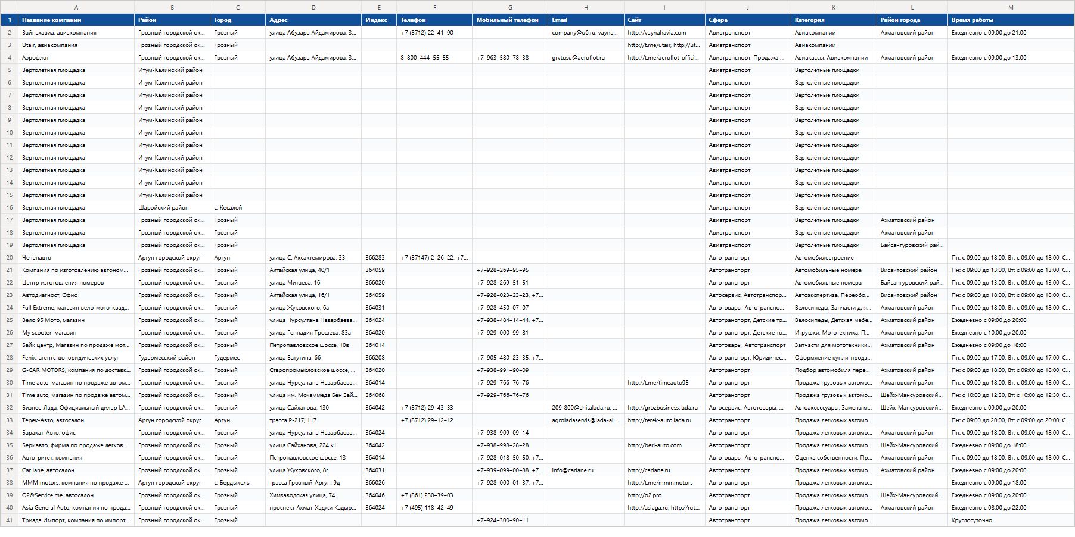Viewport: 1075px width, 537px height.
Task: Click phone cell '8–800–444–55–55'
Action: [x=434, y=58]
